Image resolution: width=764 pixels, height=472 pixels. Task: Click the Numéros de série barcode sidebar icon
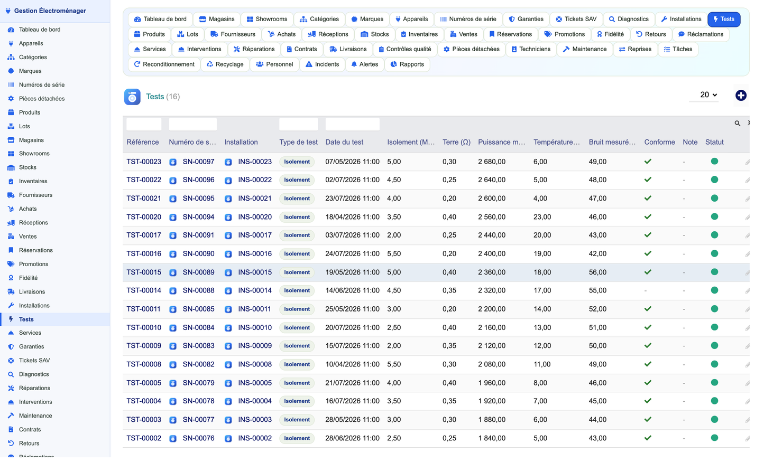[x=11, y=84]
